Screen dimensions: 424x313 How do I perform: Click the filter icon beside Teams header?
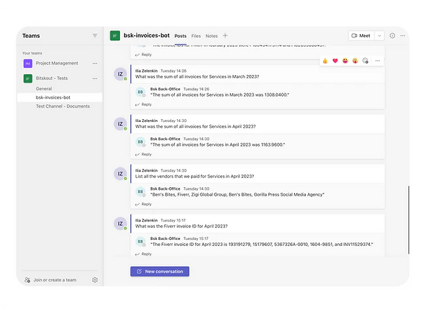95,36
